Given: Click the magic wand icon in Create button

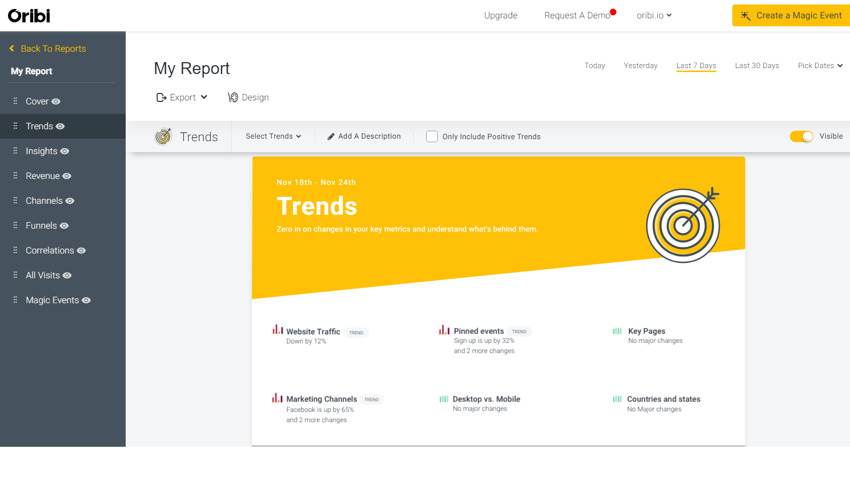Looking at the screenshot, I should tap(746, 16).
